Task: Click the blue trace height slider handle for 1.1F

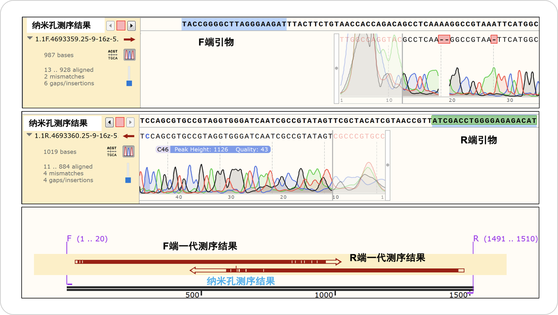Action: coord(129,83)
